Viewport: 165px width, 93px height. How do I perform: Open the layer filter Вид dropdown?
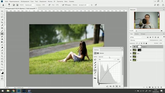click(136, 37)
